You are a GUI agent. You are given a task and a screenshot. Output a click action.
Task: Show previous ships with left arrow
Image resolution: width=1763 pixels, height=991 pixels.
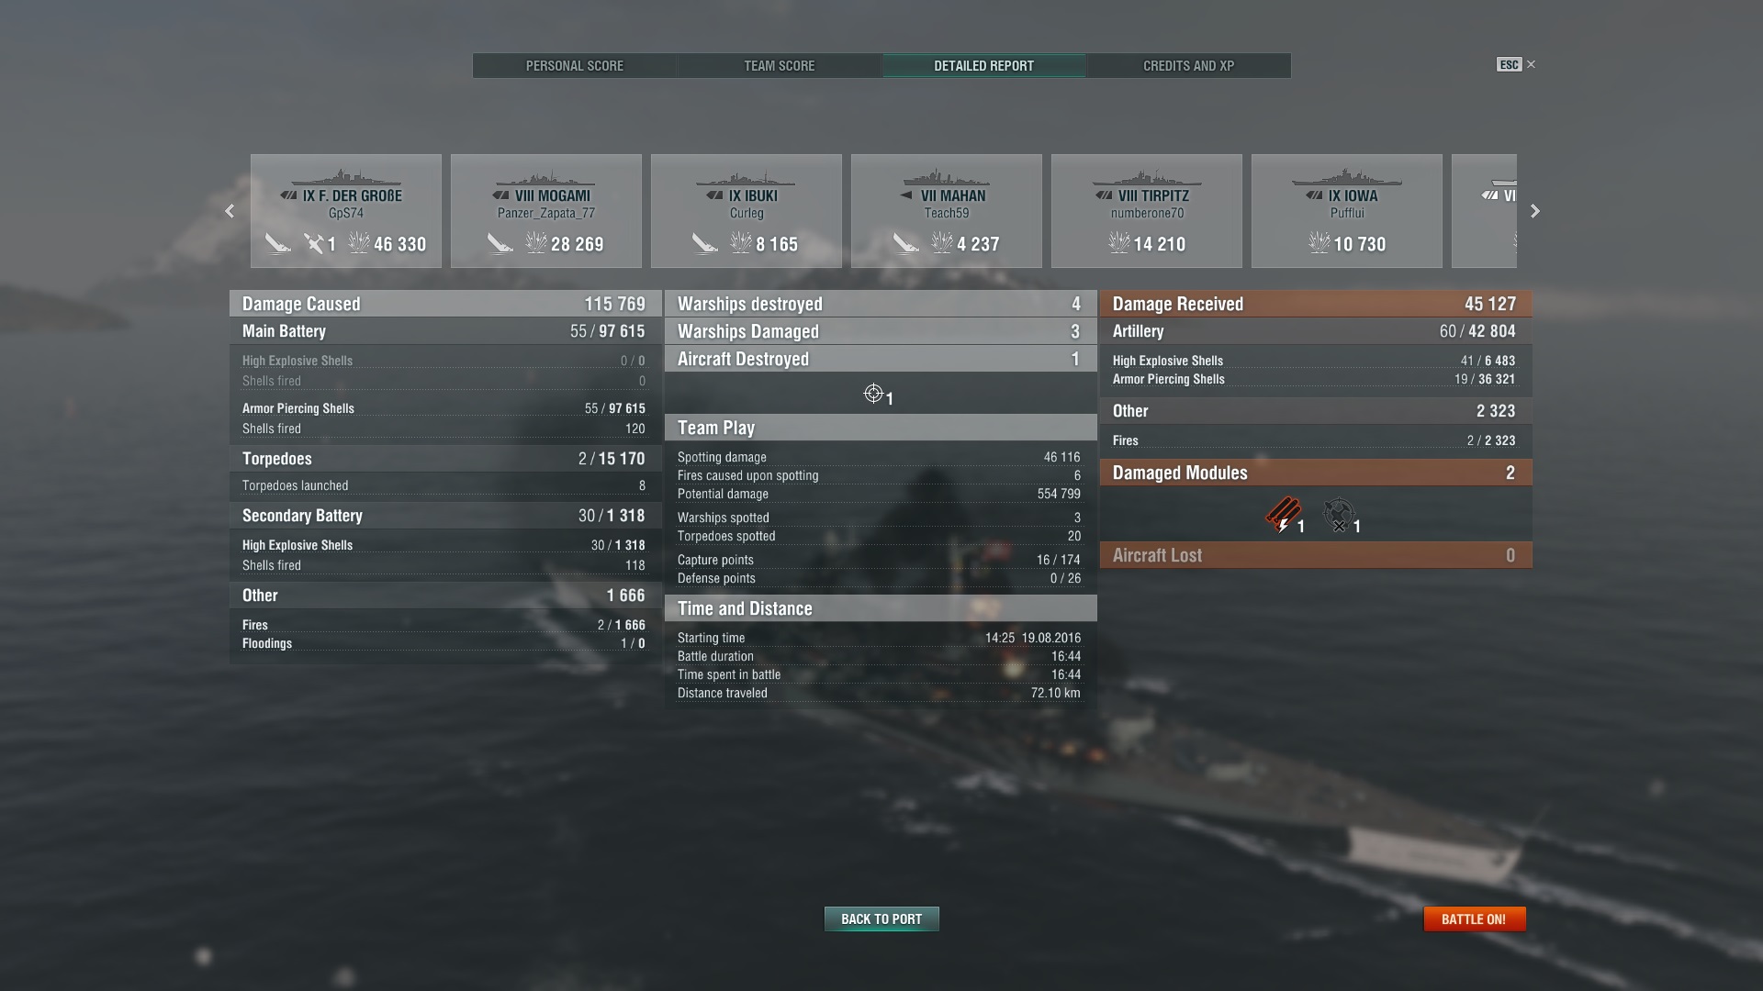[x=230, y=211]
